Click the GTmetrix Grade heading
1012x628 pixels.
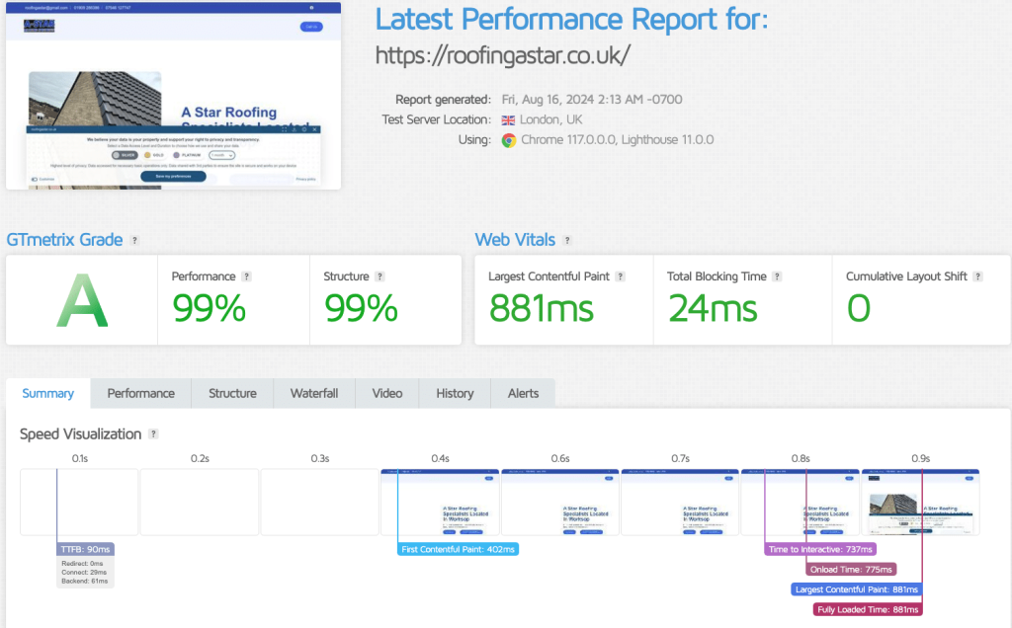tap(64, 240)
